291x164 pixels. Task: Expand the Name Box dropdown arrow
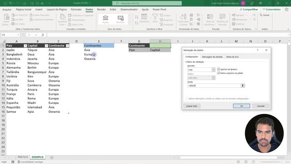click(x=18, y=35)
